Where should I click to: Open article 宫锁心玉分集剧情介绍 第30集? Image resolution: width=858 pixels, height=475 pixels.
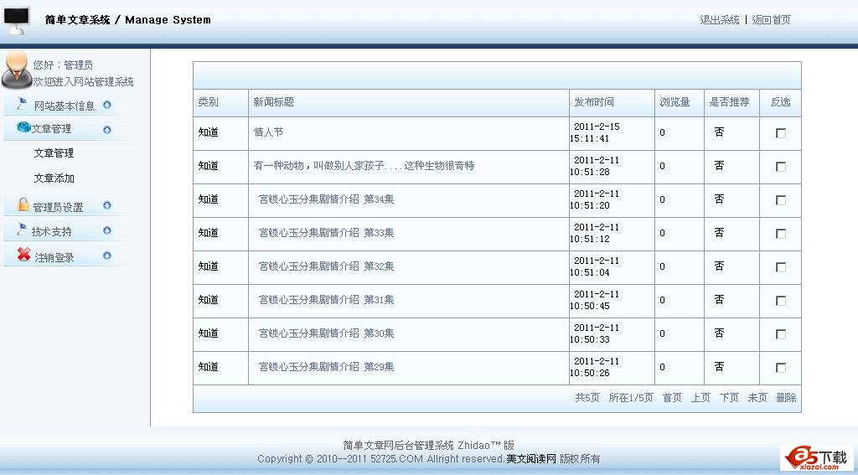click(x=326, y=333)
